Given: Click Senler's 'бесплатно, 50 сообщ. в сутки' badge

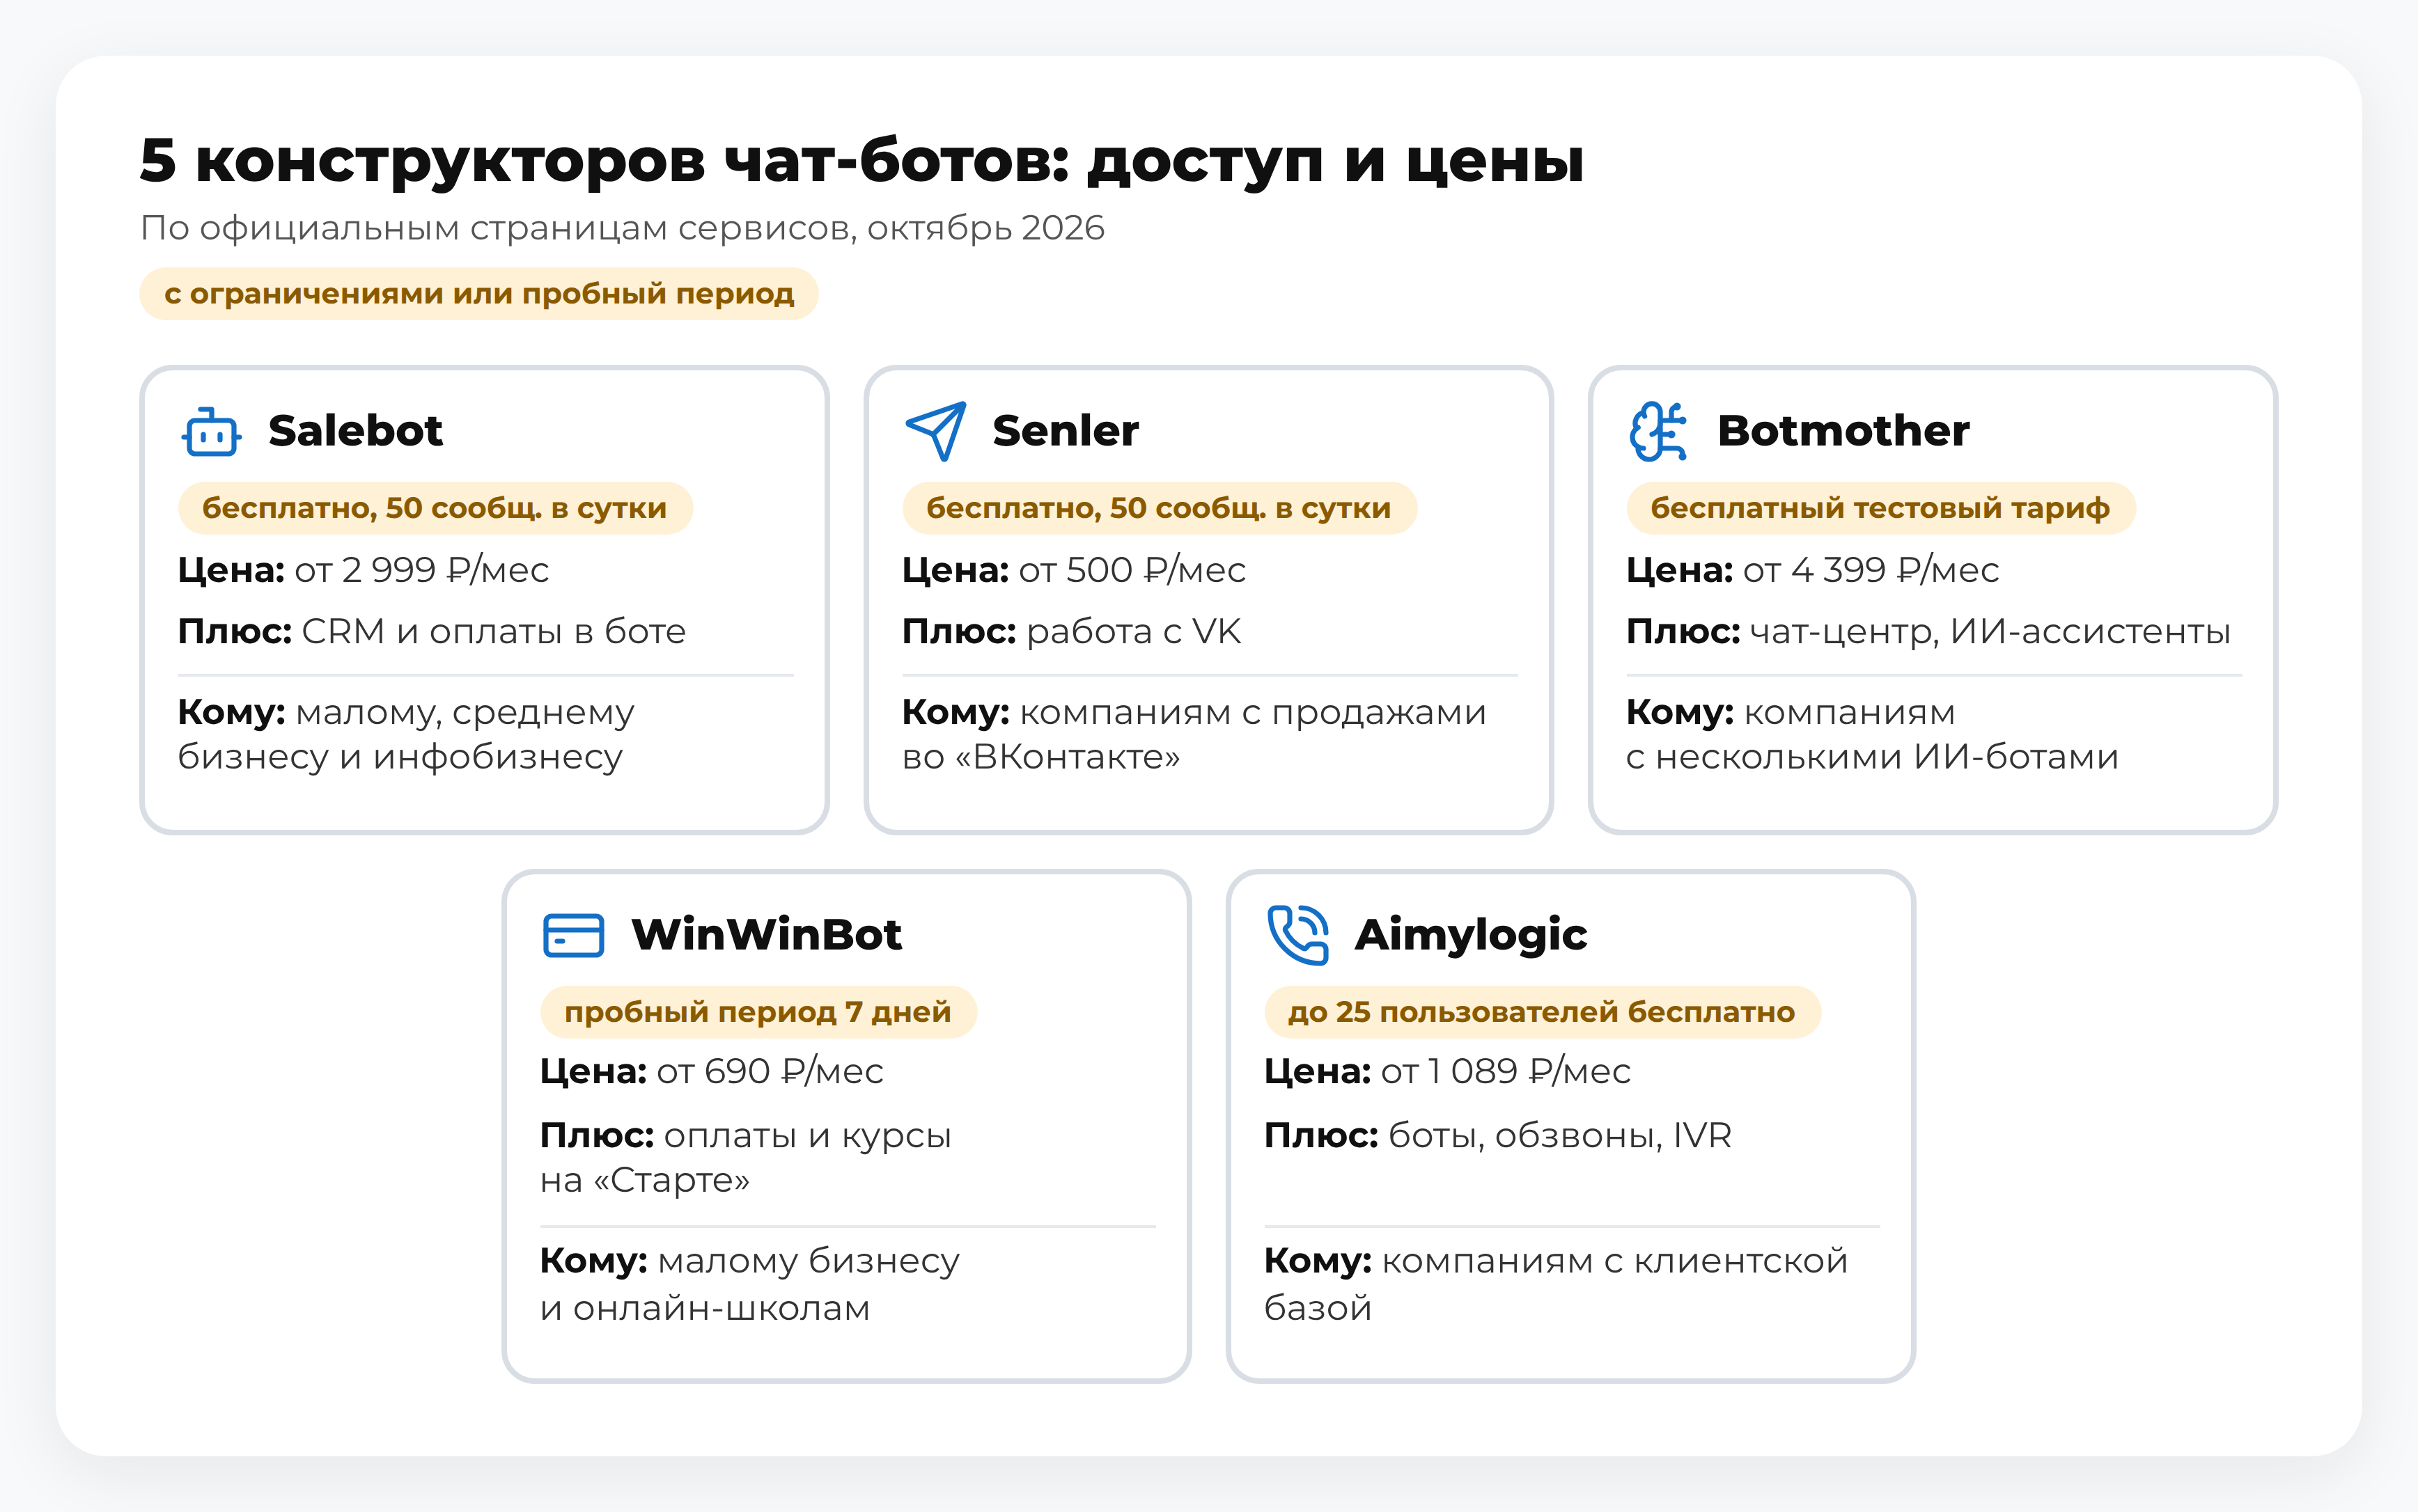Looking at the screenshot, I should pos(1160,508).
